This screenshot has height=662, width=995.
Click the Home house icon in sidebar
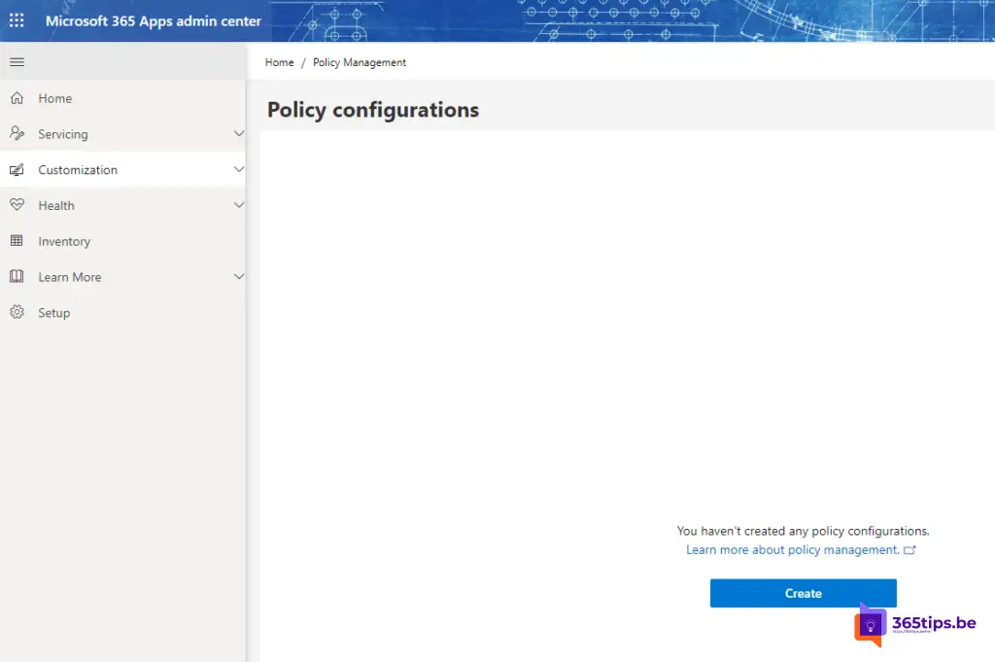(17, 98)
